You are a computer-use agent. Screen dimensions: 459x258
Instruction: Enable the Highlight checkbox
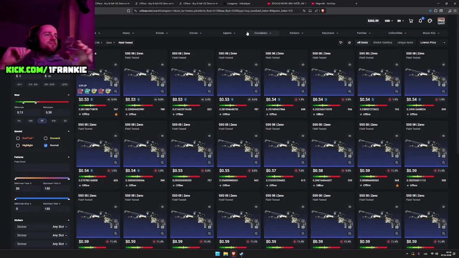[x=18, y=145]
